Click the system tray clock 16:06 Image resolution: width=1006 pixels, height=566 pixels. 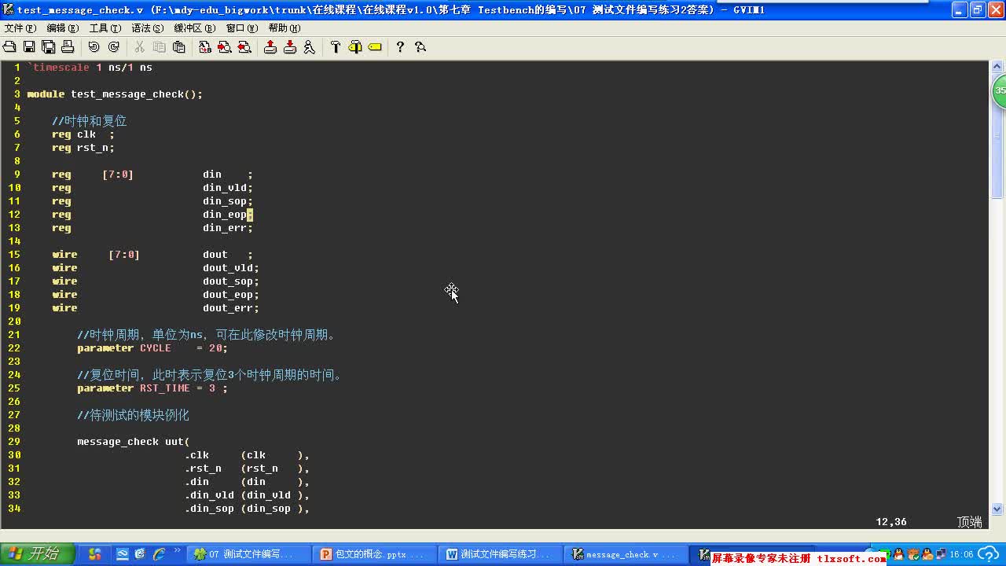click(x=962, y=555)
